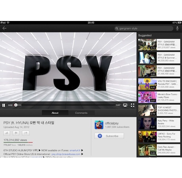The image size is (182, 178).
Task: Tap the microphone voice search icon
Action: 177,28
